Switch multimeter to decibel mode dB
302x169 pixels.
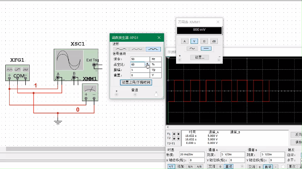pyautogui.click(x=214, y=41)
